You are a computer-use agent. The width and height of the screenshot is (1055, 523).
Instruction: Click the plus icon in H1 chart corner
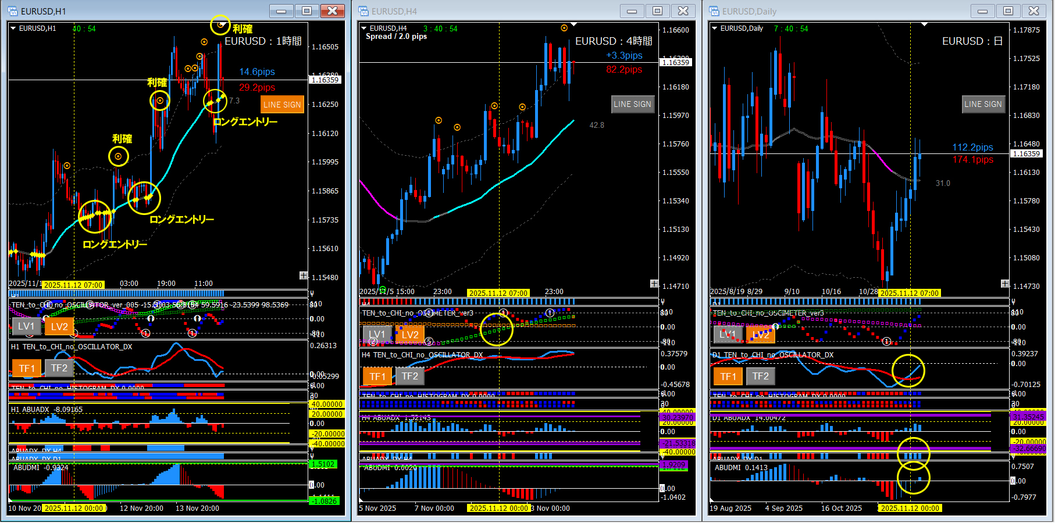tap(303, 275)
